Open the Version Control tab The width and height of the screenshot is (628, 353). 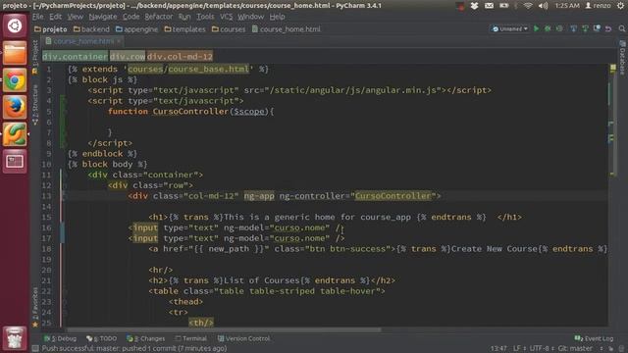(x=244, y=338)
